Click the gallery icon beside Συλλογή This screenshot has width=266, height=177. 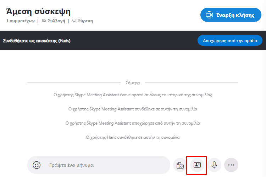tap(44, 21)
